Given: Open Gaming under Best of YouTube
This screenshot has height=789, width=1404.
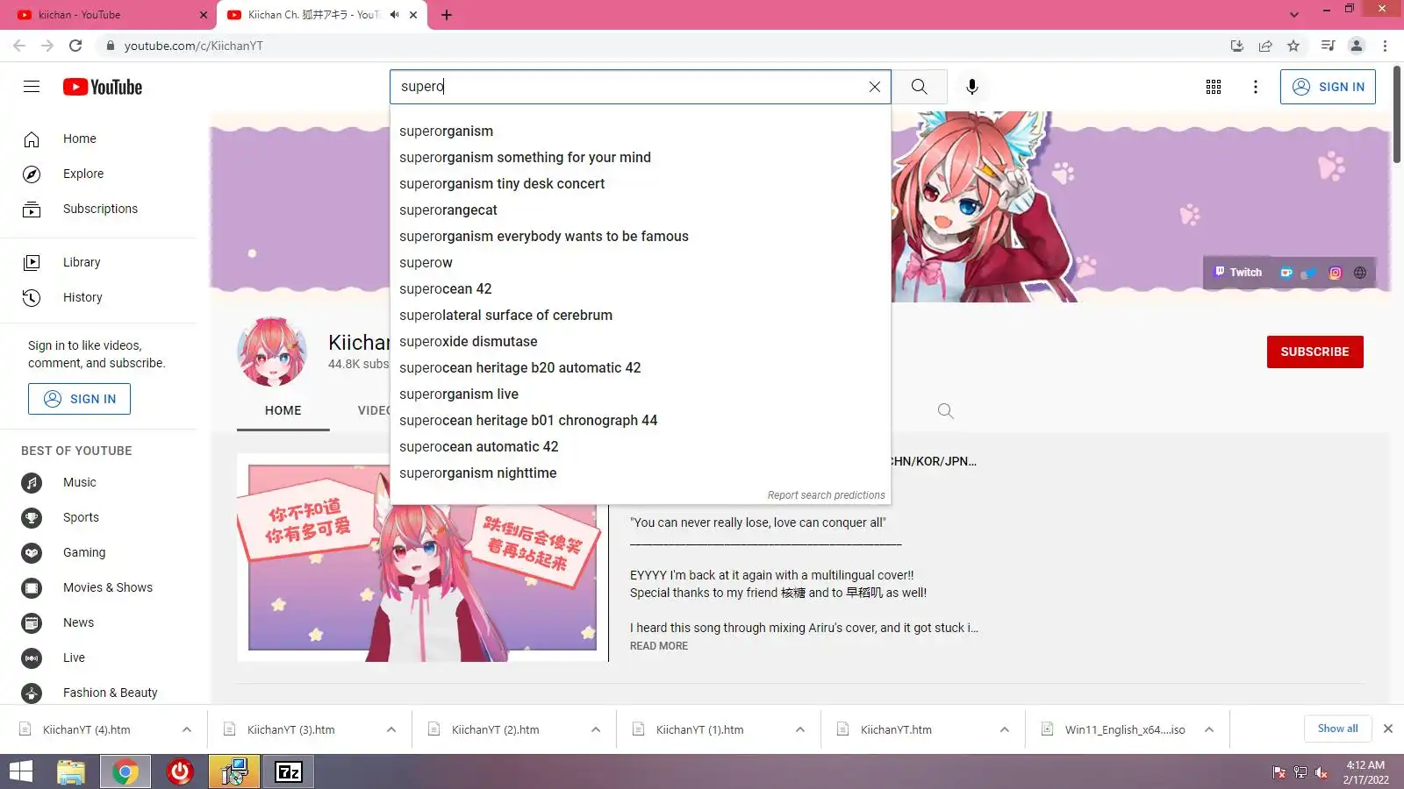Looking at the screenshot, I should (98, 552).
